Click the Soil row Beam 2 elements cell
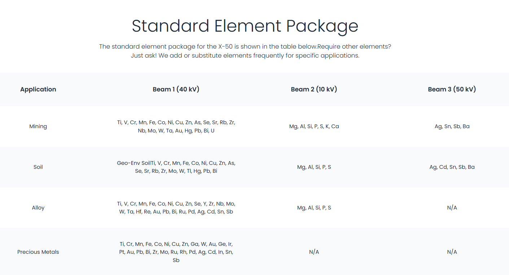This screenshot has height=275, width=509. (x=314, y=167)
